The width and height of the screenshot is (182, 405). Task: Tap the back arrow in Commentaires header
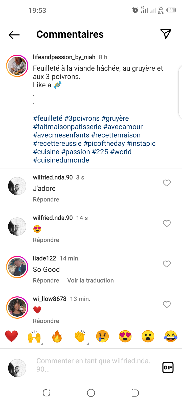click(14, 35)
